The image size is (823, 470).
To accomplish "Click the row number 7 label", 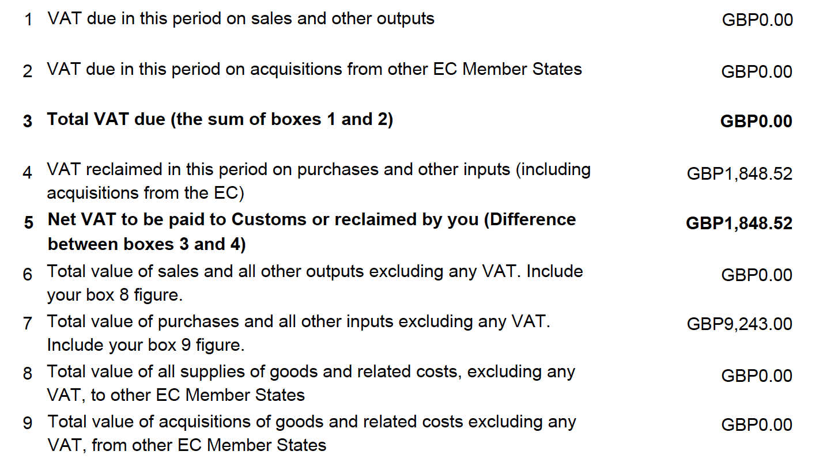I will 28,324.
